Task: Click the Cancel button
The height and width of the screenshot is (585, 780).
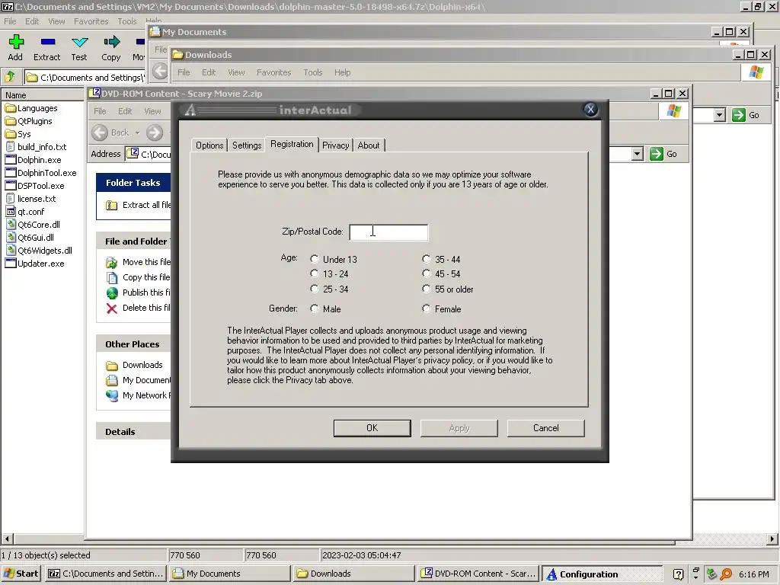Action: (x=545, y=428)
